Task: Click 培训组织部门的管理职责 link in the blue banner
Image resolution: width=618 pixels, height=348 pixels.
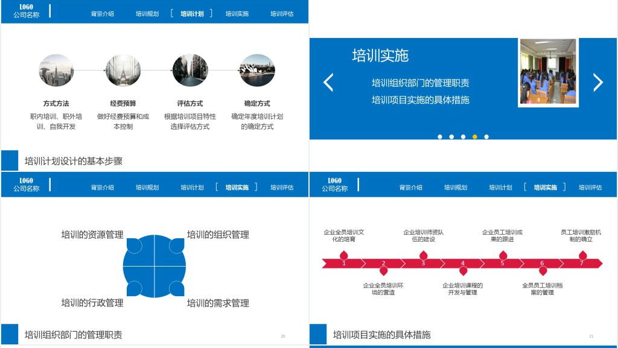Action: (420, 83)
